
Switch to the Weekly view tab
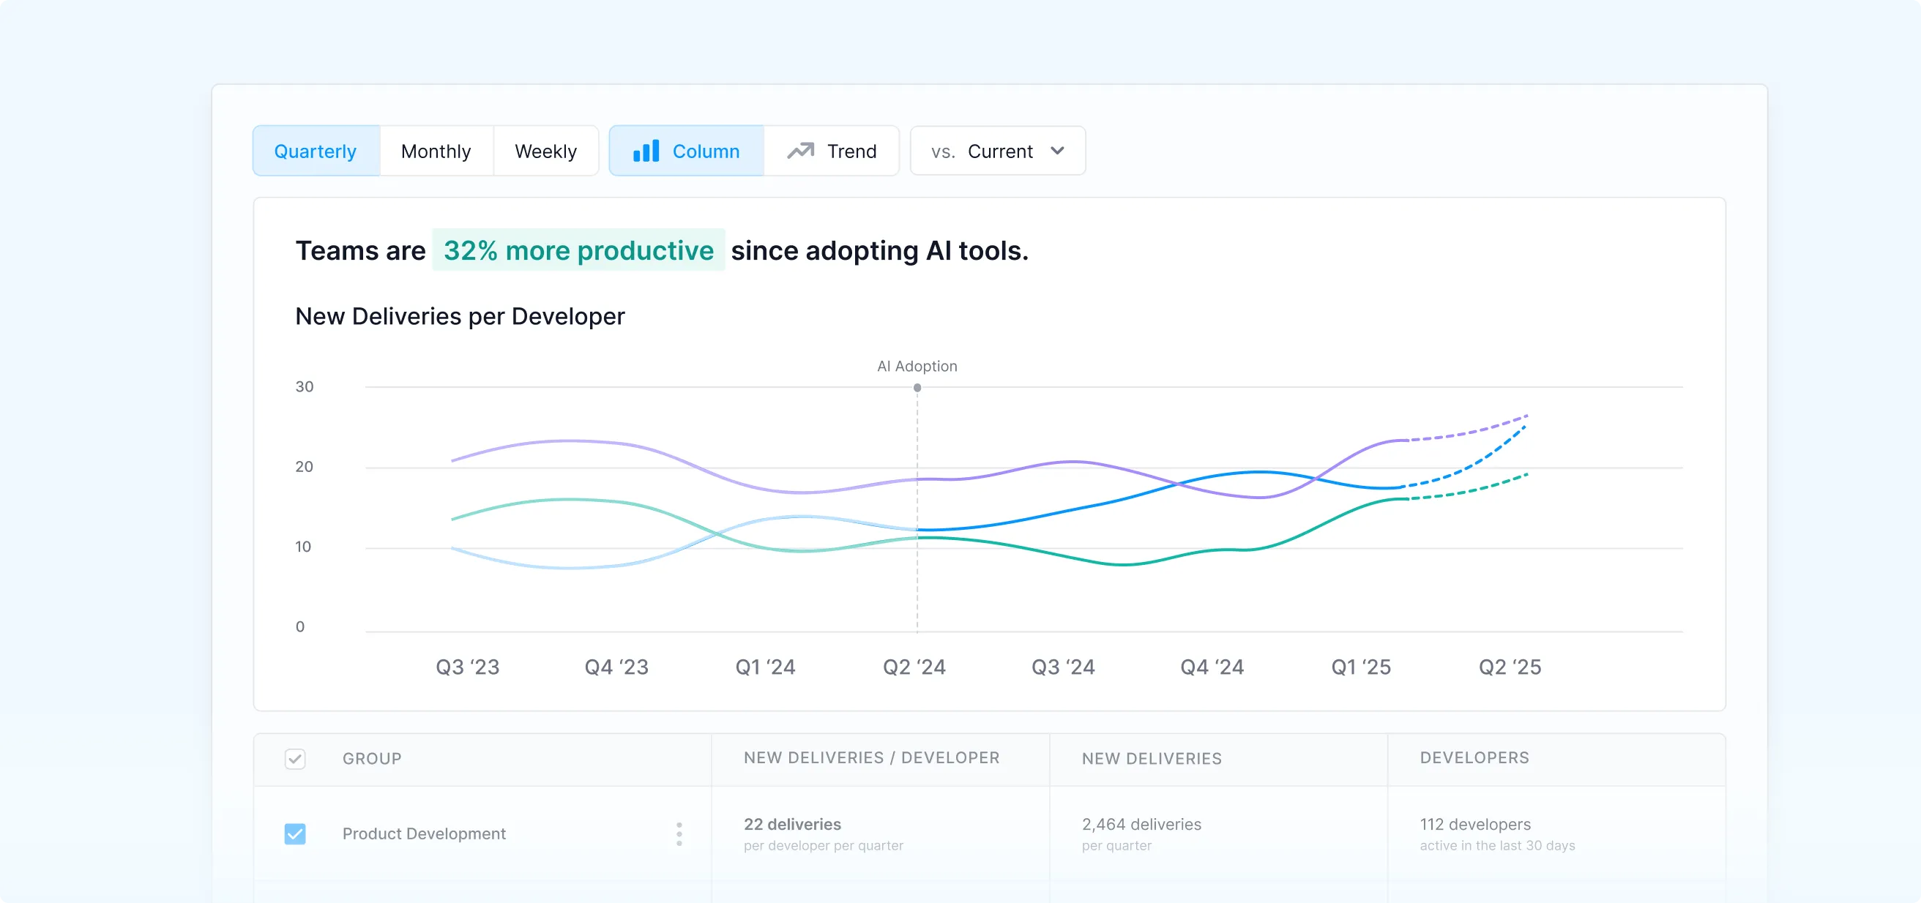pos(546,151)
